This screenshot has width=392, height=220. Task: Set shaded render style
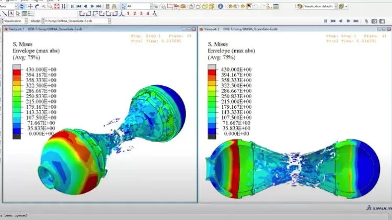pyautogui.click(x=212, y=6)
